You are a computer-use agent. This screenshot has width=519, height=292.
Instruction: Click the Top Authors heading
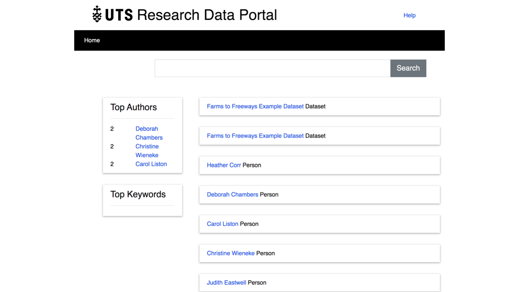click(x=134, y=107)
